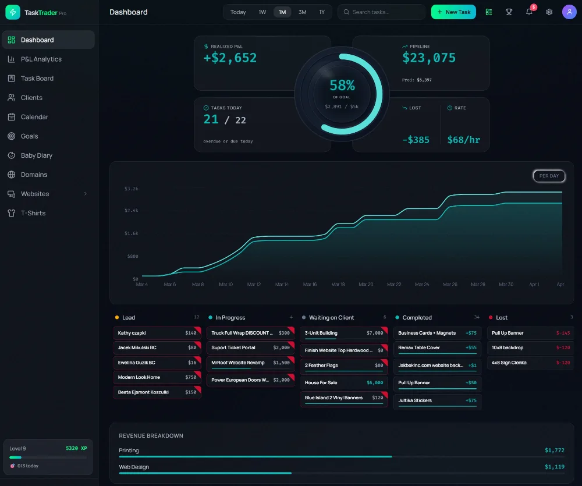Screen dimensions: 582x486
Task: Click the green list view icon
Action: click(x=489, y=12)
